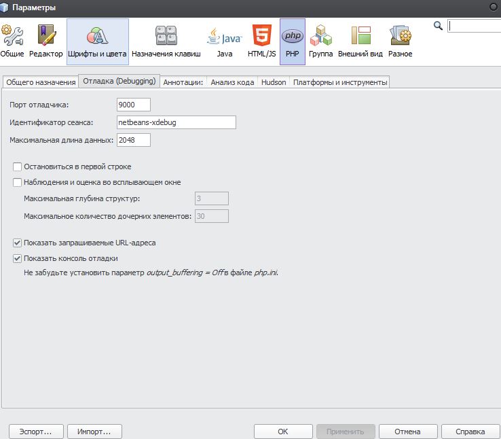Open the Группа settings category
Image resolution: width=501 pixels, height=439 pixels.
(320, 41)
